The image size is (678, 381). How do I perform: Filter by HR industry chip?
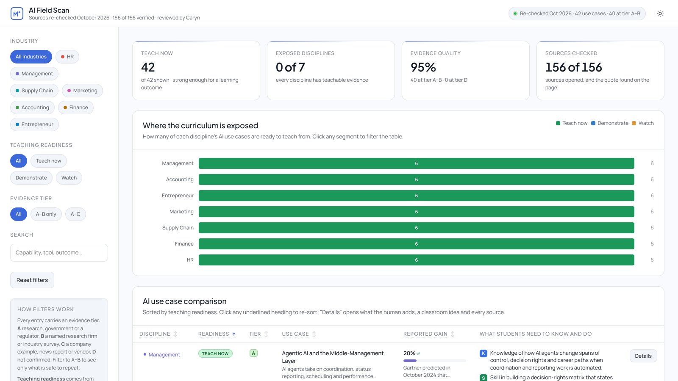[x=67, y=57]
